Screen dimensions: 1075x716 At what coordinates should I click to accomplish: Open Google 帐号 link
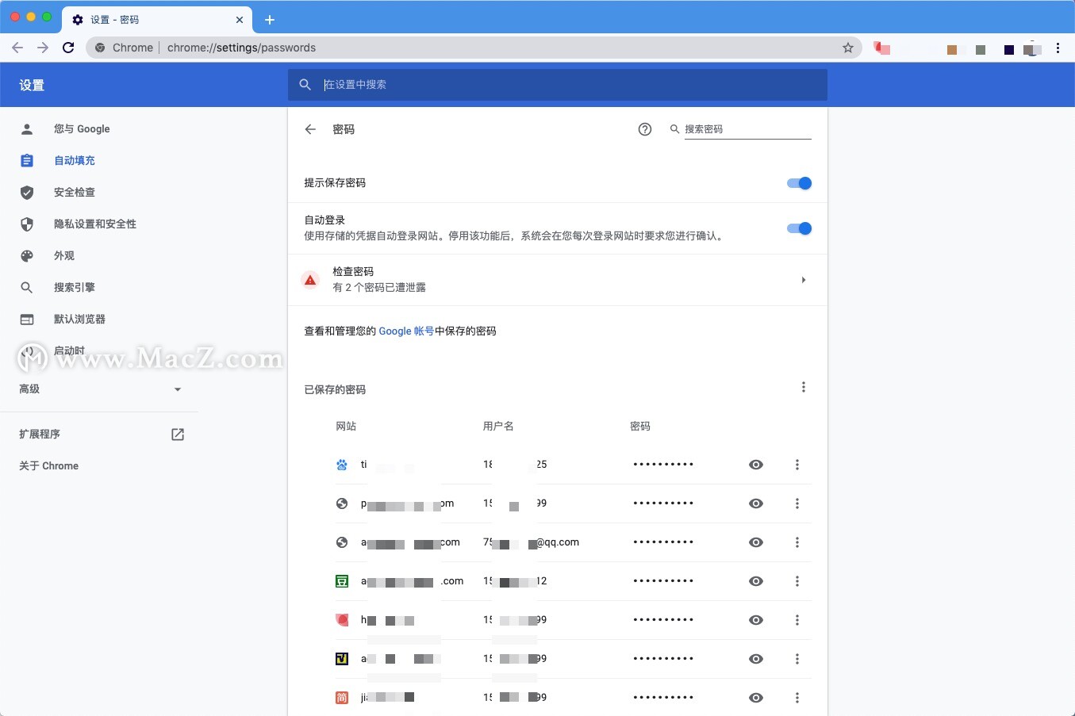pos(406,331)
